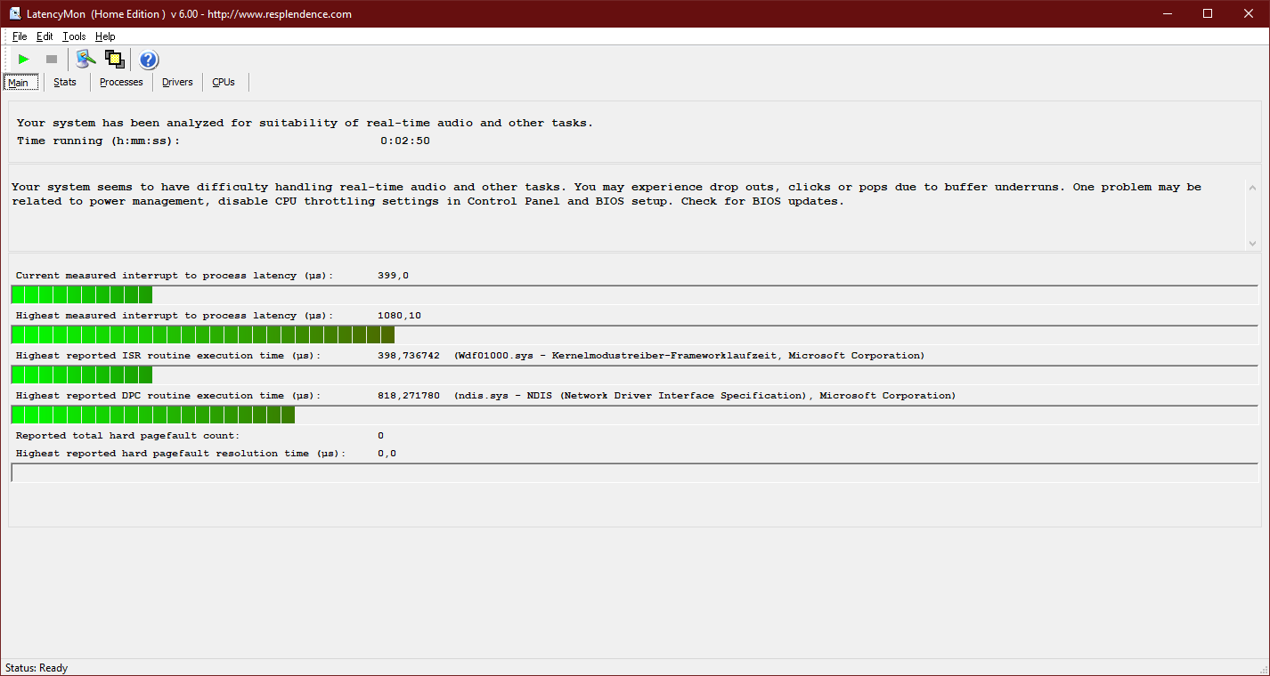Click the message box scroll down arrow

tap(1252, 243)
